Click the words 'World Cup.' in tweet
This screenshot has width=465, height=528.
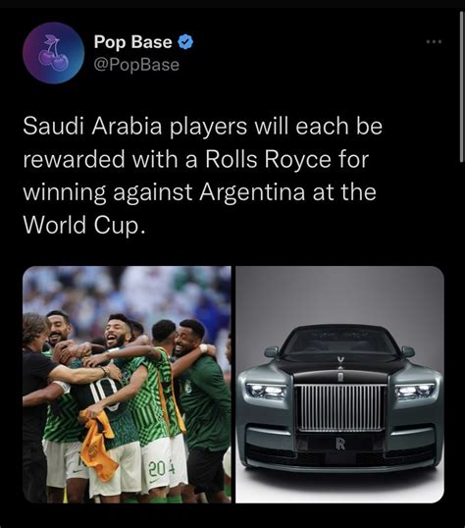click(x=84, y=225)
